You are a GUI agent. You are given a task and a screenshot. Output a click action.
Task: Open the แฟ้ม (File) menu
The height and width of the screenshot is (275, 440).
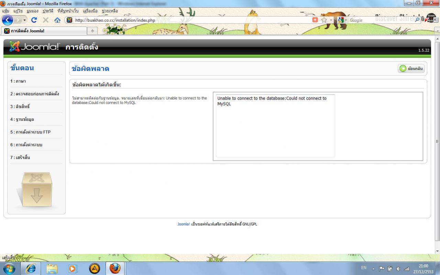(5, 11)
